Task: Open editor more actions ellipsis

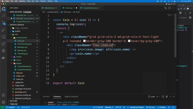Action: (173, 8)
